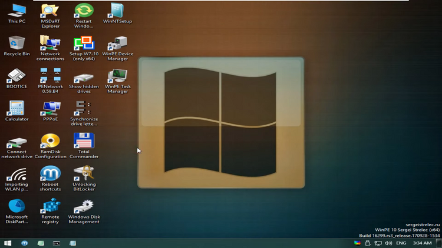
Task: Open the Start menu button
Action: pyautogui.click(x=8, y=243)
